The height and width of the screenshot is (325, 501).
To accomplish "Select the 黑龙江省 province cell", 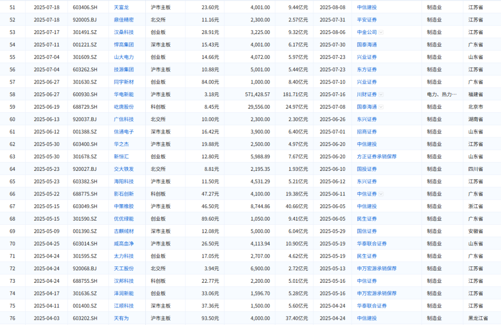I will pyautogui.click(x=478, y=318).
